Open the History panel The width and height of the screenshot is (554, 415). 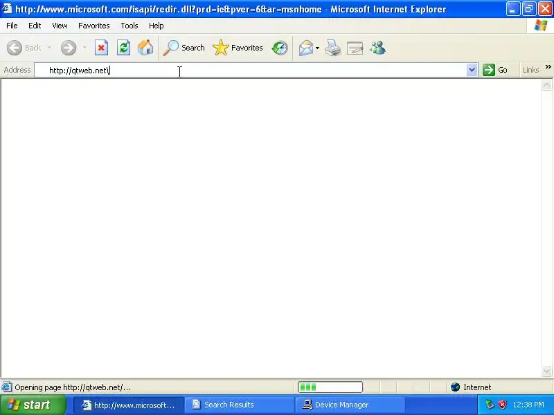pos(280,48)
